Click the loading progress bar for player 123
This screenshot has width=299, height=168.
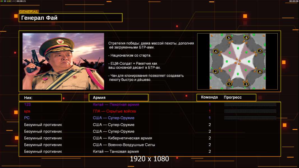tap(250, 104)
